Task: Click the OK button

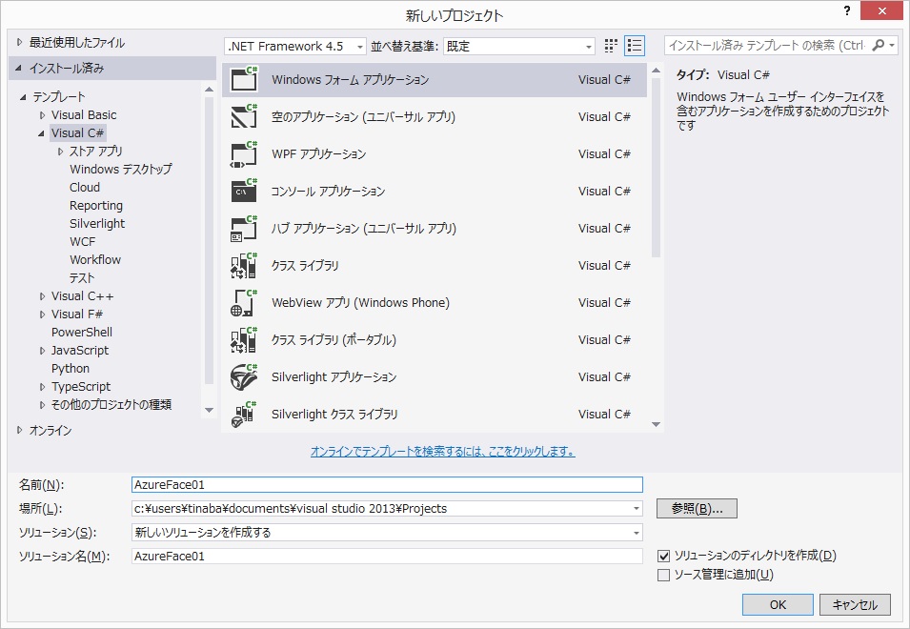Action: point(778,604)
